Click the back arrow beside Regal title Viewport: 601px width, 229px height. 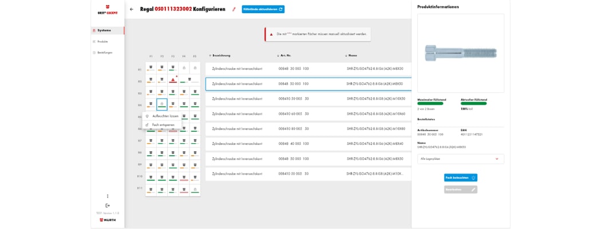[132, 9]
